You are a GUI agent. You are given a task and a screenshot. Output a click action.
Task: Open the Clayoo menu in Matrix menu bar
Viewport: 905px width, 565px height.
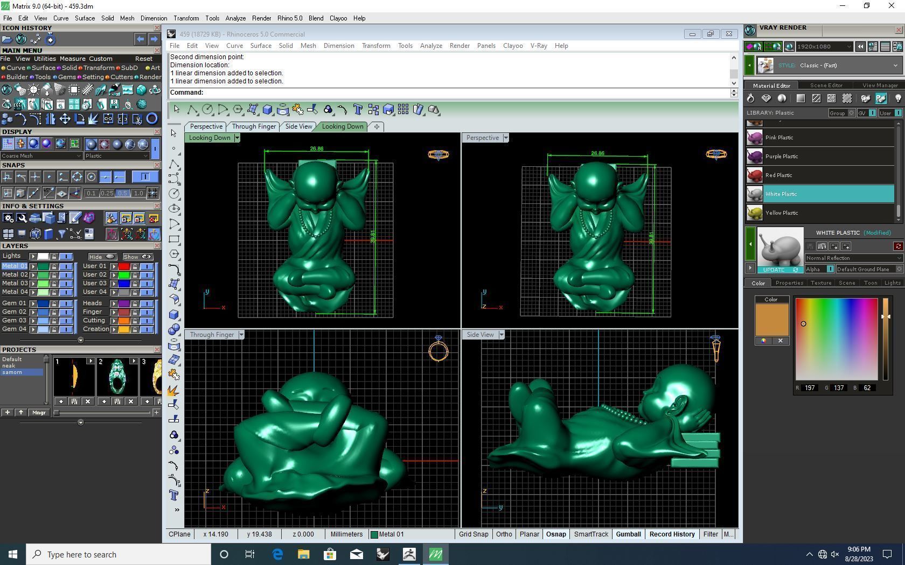coord(338,18)
